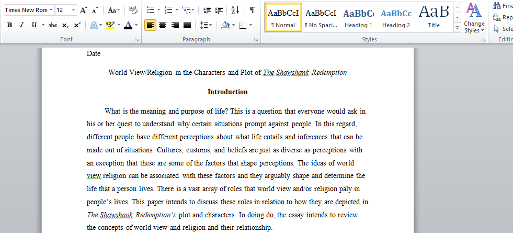Screen dimensions: 513x233
Task: Open font color dropdown arrow
Action: click(x=136, y=25)
